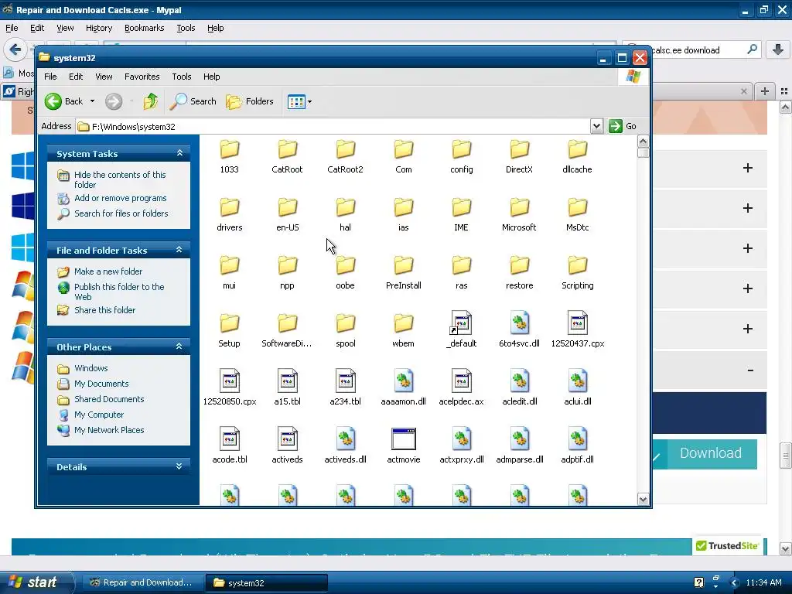
Task: Select the oobe folder
Action: (x=346, y=273)
